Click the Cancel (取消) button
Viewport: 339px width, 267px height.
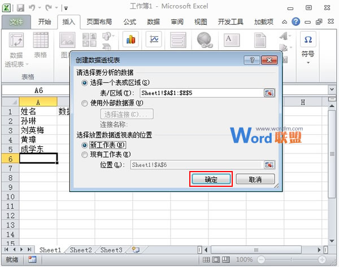(x=255, y=179)
